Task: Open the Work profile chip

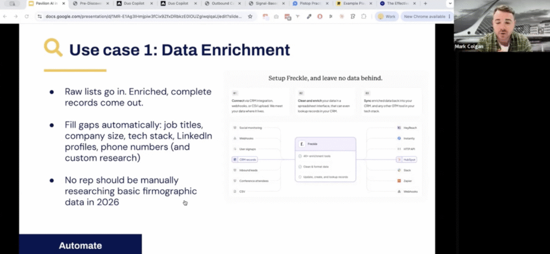Action: click(387, 17)
